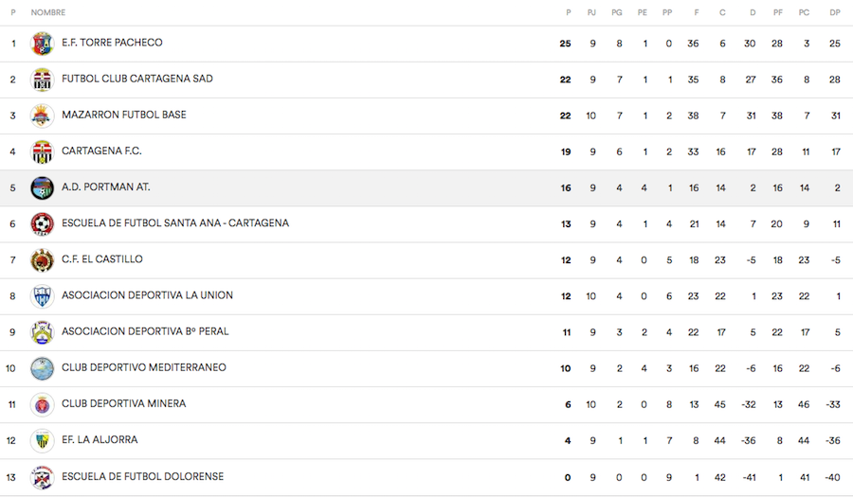The image size is (853, 497).
Task: Click the E.F. Torre Pacheco club crest
Action: 42,44
